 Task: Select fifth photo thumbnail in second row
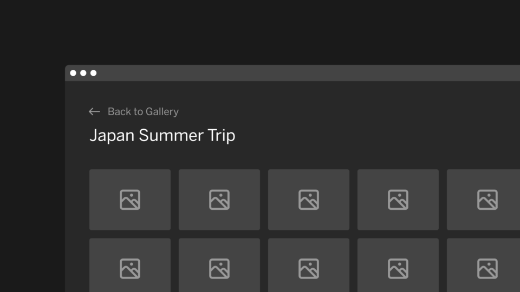click(484, 265)
